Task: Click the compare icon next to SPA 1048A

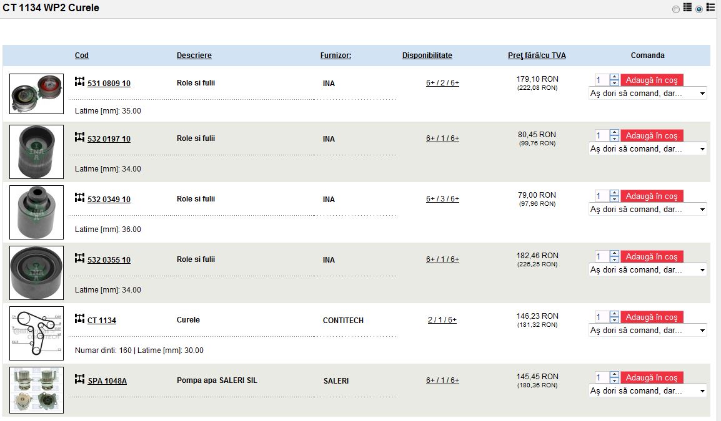Action: (79, 379)
